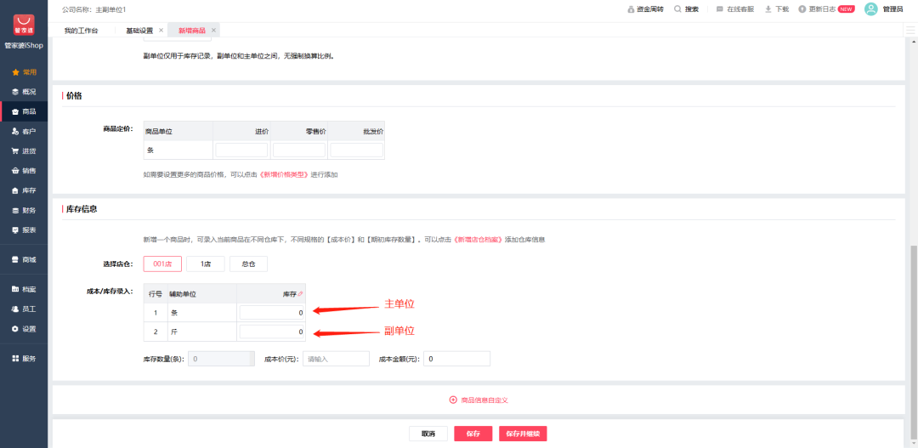The height and width of the screenshot is (448, 918).
Task: Click the 管理员 user avatar
Action: click(x=871, y=9)
